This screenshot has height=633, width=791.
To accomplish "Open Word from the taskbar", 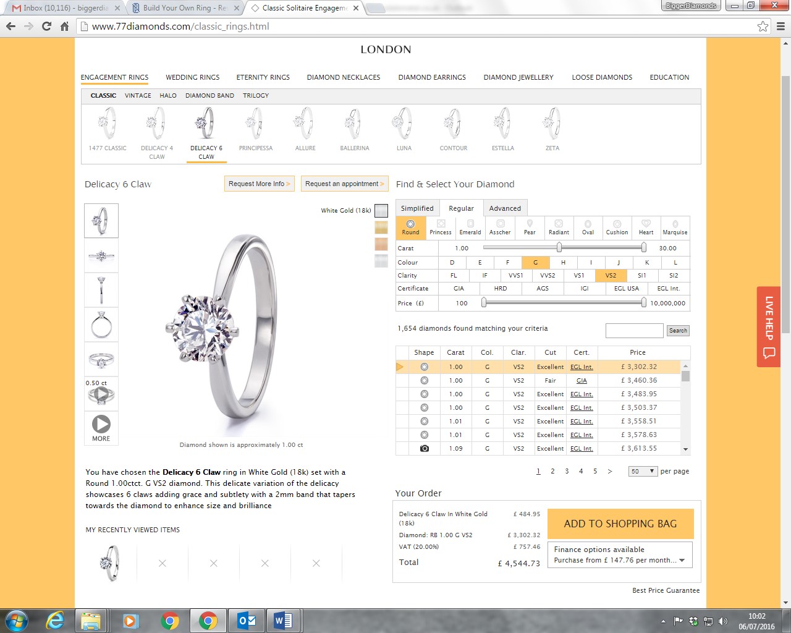I will (x=284, y=620).
